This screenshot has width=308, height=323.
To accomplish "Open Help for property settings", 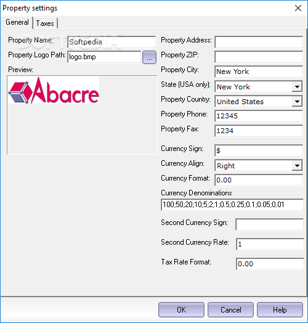I will point(280,309).
